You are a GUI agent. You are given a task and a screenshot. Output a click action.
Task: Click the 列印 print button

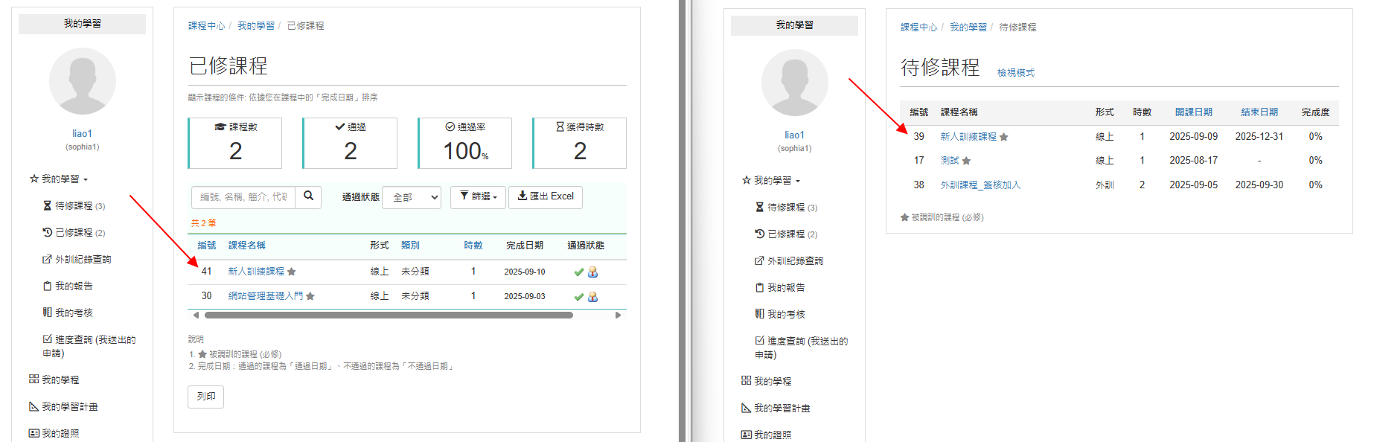[x=206, y=397]
